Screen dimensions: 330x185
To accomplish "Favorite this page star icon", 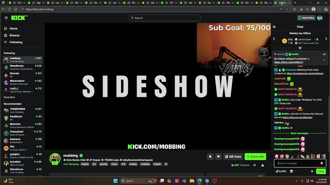I will [287, 9].
